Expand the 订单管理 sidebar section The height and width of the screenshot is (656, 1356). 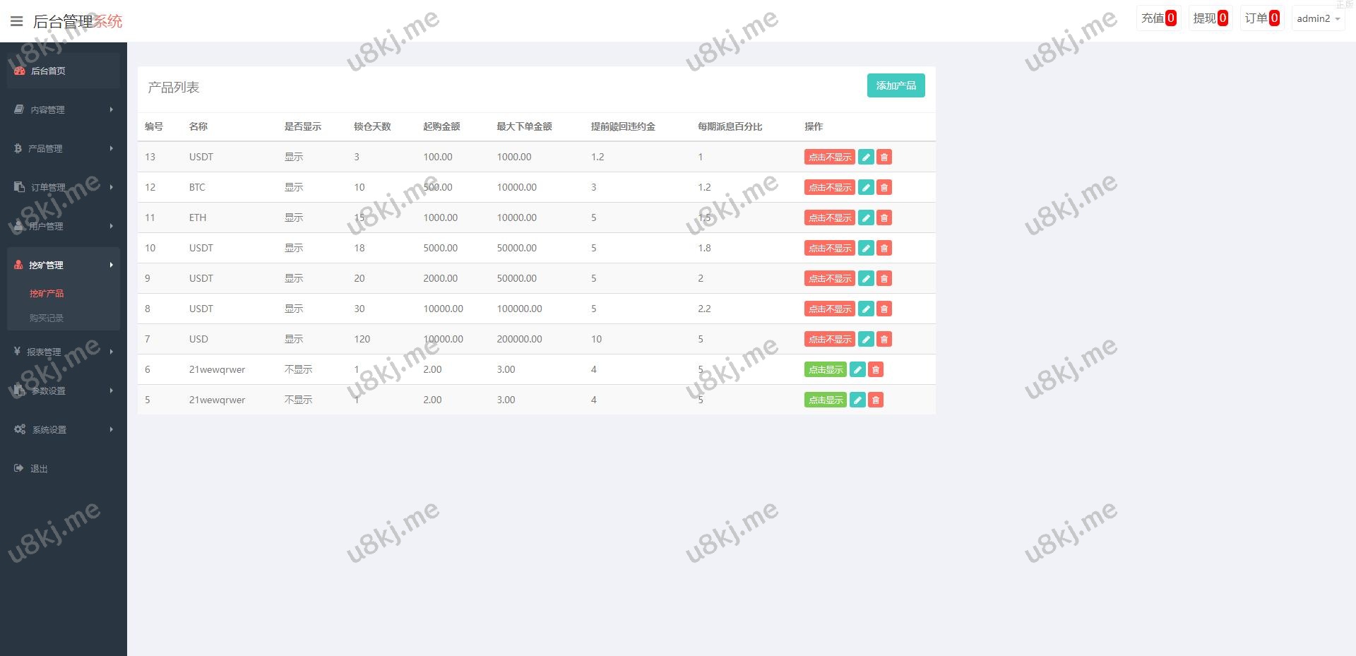pyautogui.click(x=64, y=187)
